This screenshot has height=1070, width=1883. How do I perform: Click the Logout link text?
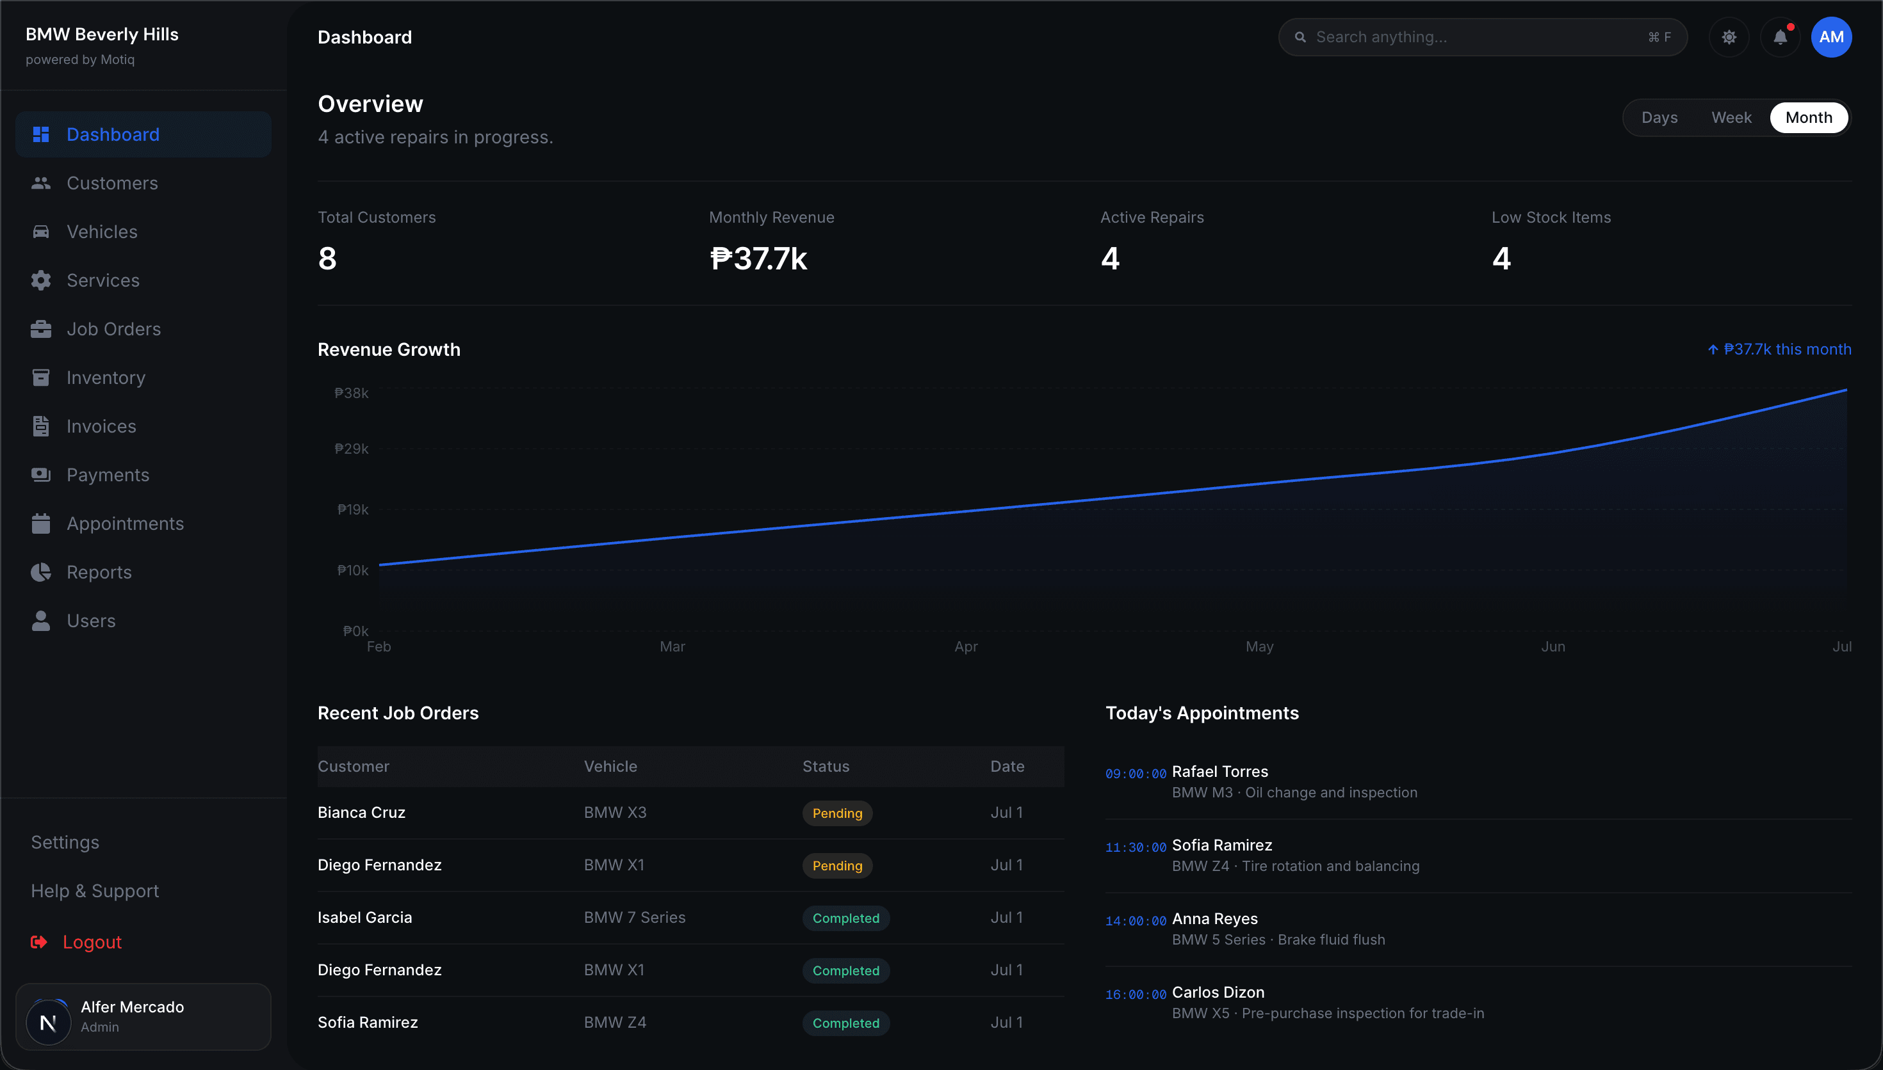pyautogui.click(x=92, y=942)
